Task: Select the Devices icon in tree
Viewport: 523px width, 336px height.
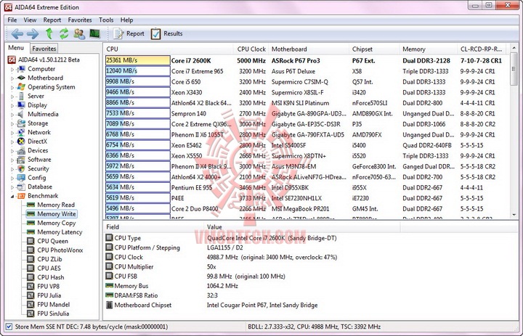Action: tap(21, 150)
